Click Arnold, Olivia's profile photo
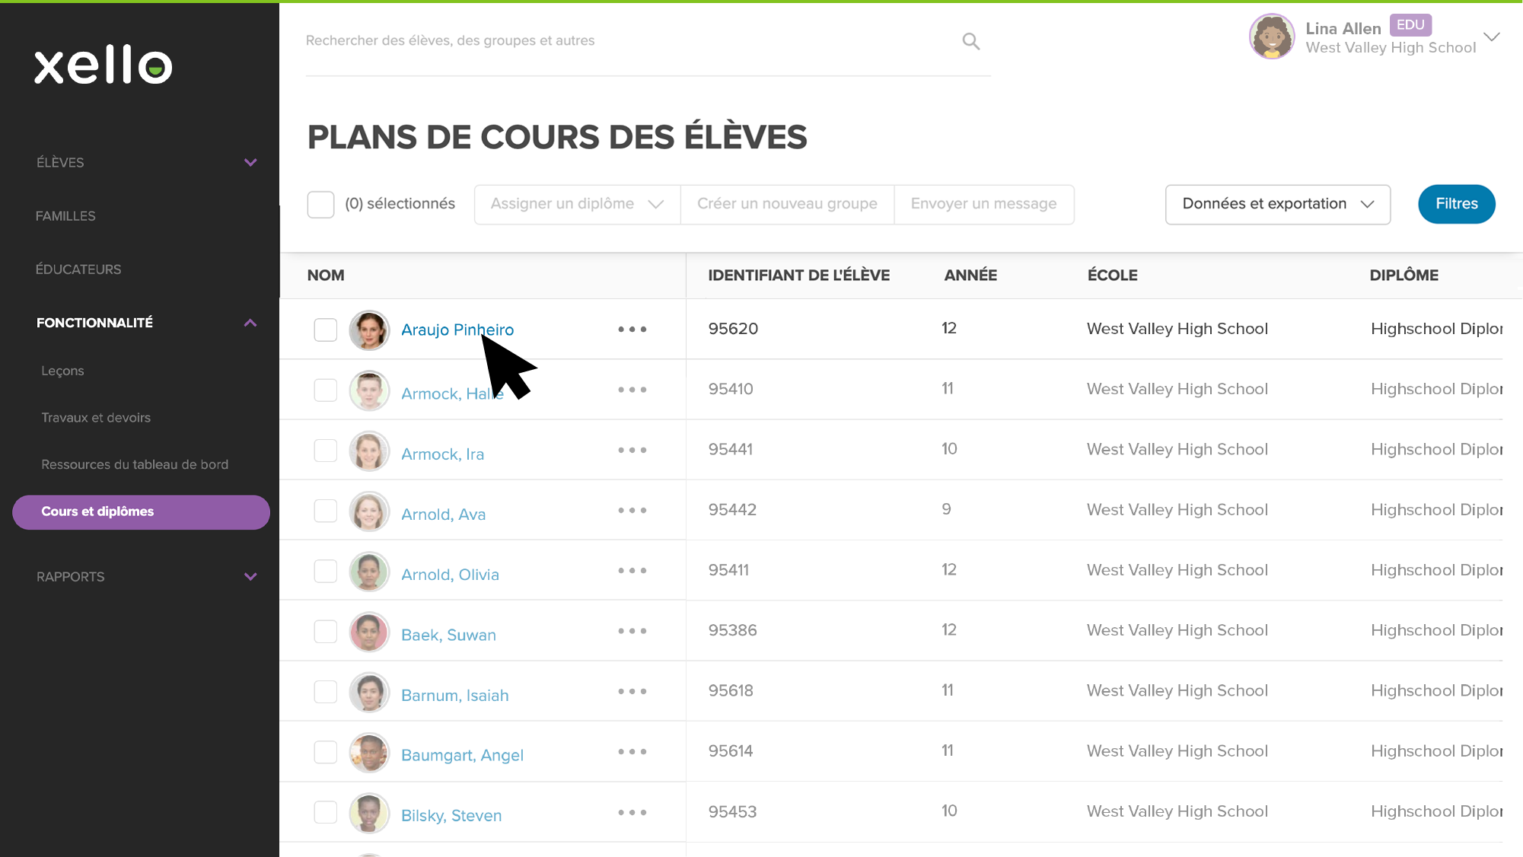 click(369, 572)
